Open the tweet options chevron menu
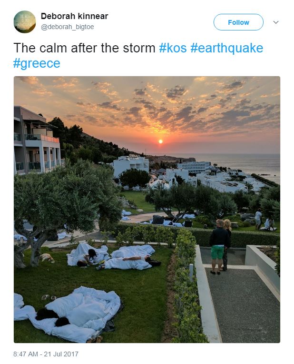294x364 pixels. [276, 22]
